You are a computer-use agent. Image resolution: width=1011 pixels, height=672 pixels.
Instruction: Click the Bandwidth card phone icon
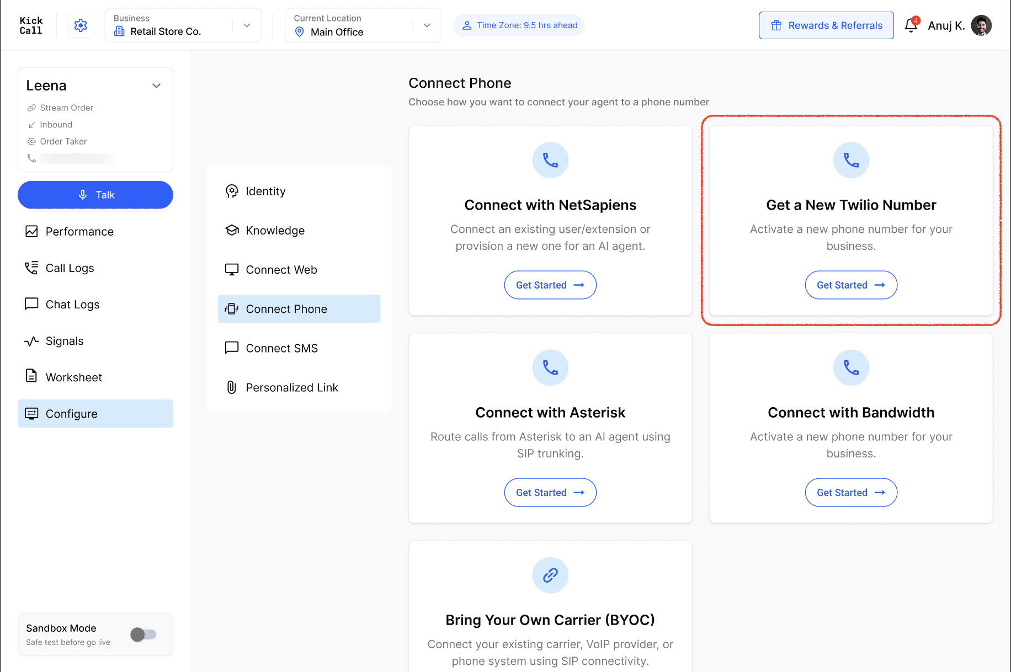(x=851, y=368)
